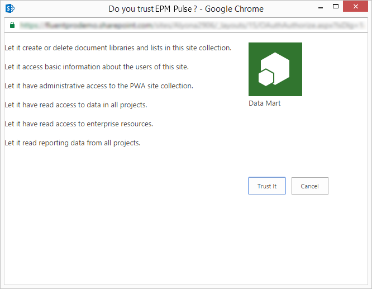Screen dimensions: 372x289
Task: Click 'create or delete document libraries' permission text
Action: (x=118, y=48)
